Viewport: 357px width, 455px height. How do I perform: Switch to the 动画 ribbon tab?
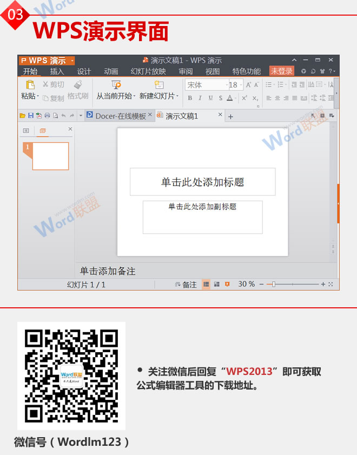[x=111, y=71]
